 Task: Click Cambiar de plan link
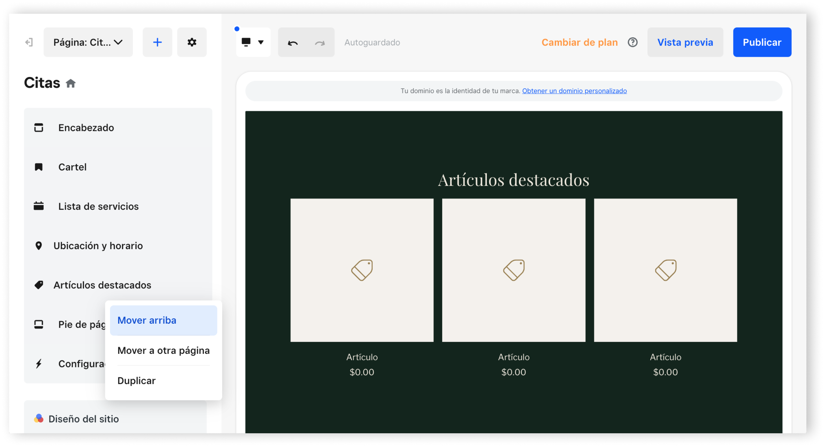point(579,42)
